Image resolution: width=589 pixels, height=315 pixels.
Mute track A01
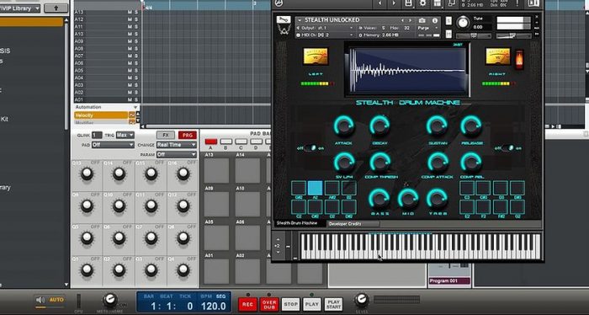130,99
